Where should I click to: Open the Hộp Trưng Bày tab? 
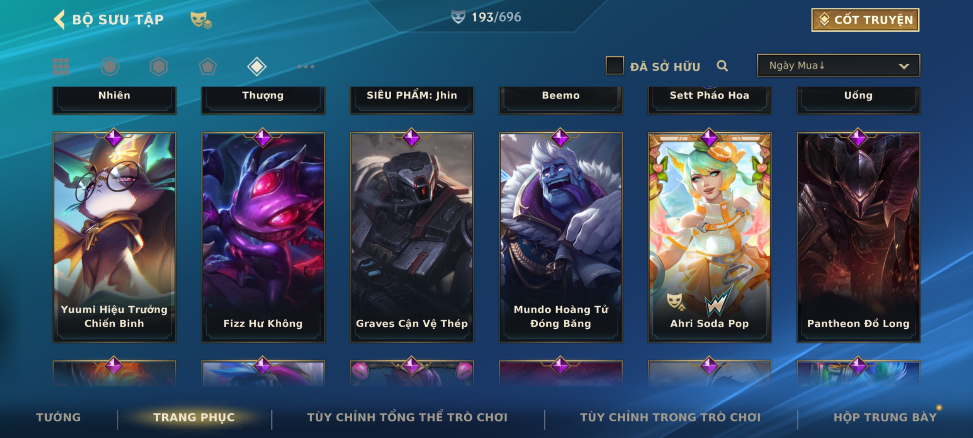point(885,417)
